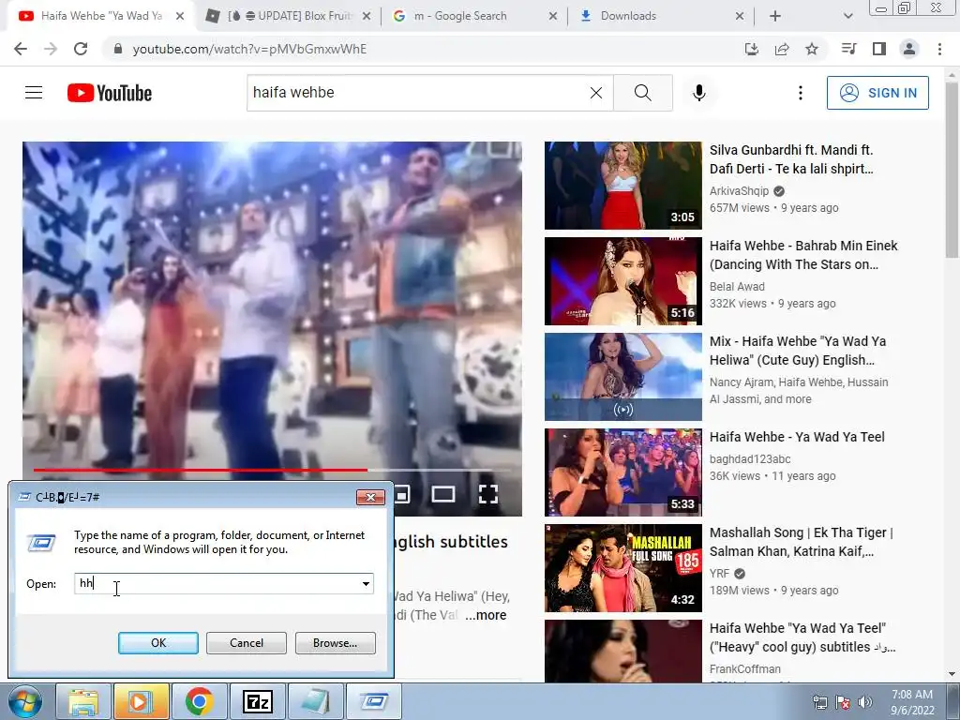Open Windows Start menu
The height and width of the screenshot is (720, 960).
tap(24, 701)
